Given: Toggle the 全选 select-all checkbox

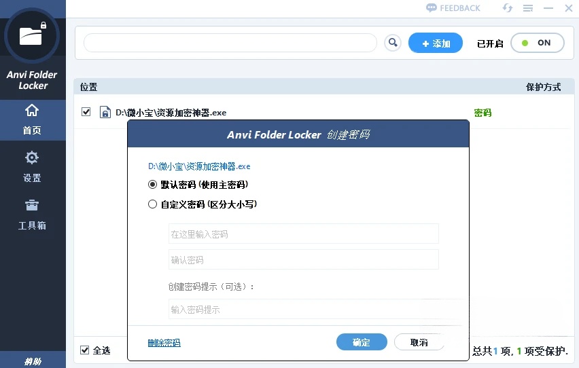Looking at the screenshot, I should pyautogui.click(x=84, y=350).
